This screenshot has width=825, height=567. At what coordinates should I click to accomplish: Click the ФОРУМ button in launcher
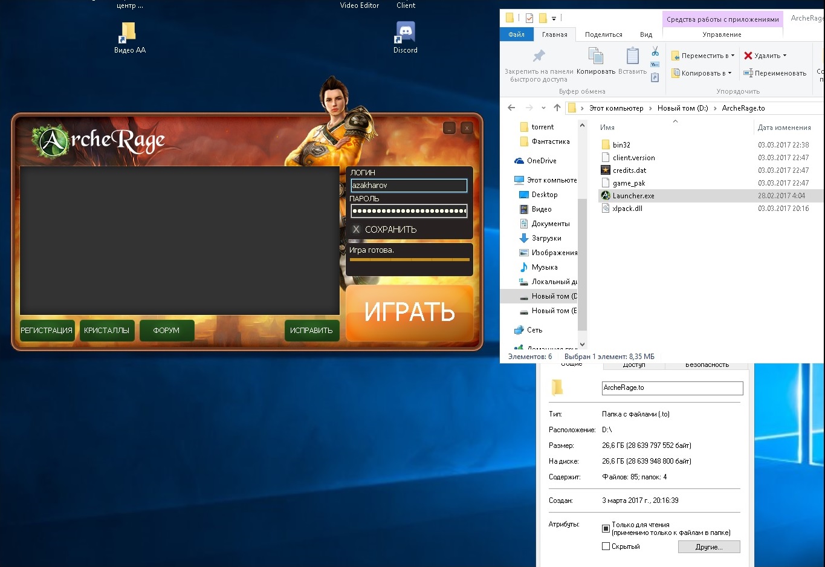tap(167, 331)
